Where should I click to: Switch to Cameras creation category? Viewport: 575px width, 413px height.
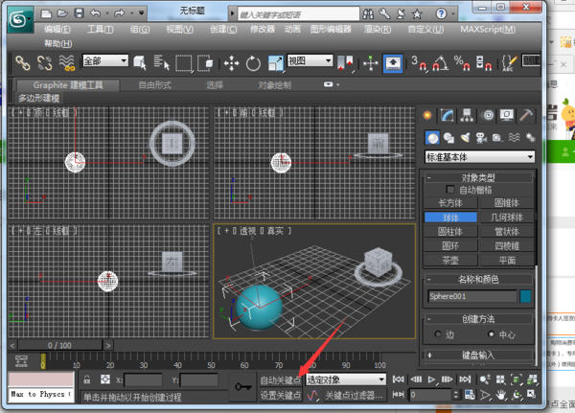coord(483,137)
